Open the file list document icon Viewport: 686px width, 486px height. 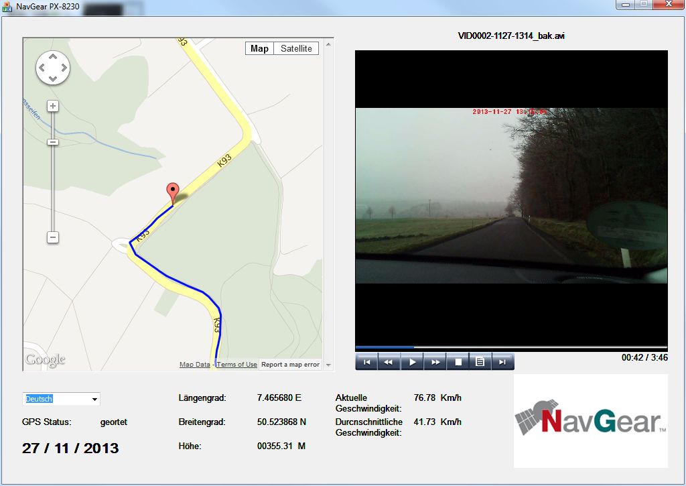coord(480,362)
